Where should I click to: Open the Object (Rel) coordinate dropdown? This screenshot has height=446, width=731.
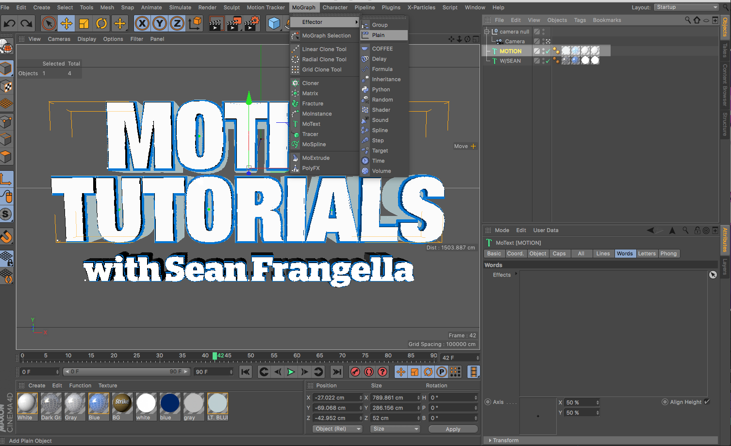338,429
